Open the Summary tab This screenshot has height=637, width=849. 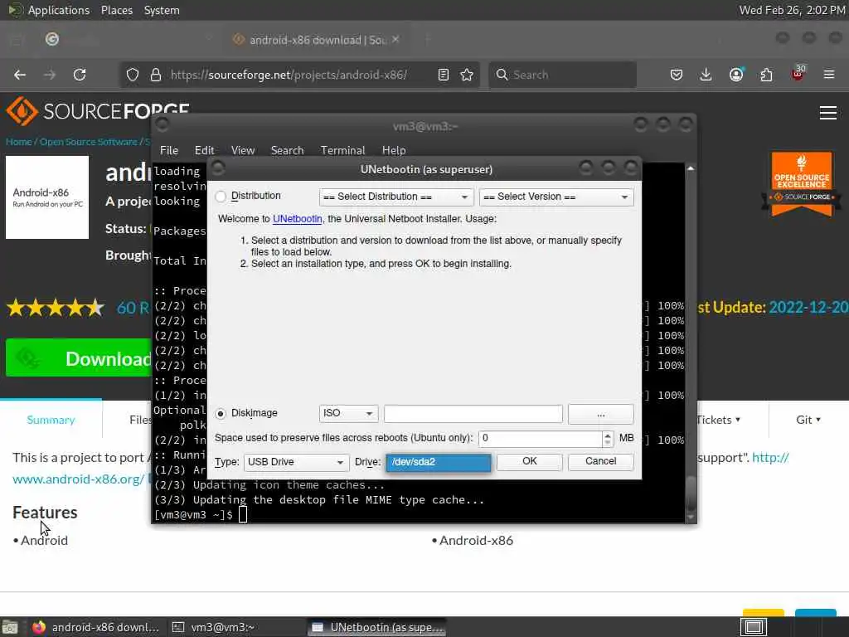coord(51,420)
